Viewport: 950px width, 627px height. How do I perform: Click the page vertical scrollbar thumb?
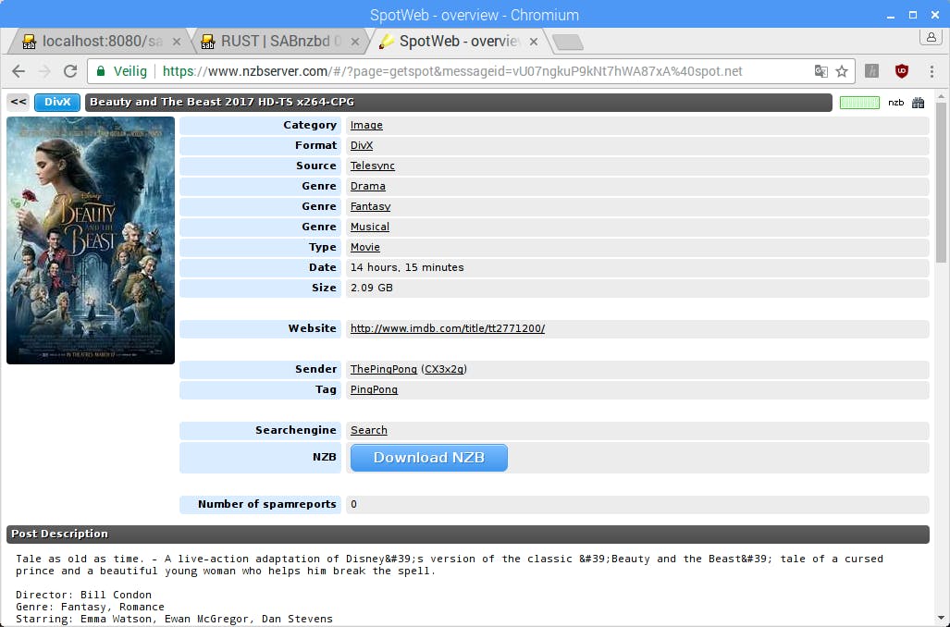pyautogui.click(x=941, y=182)
